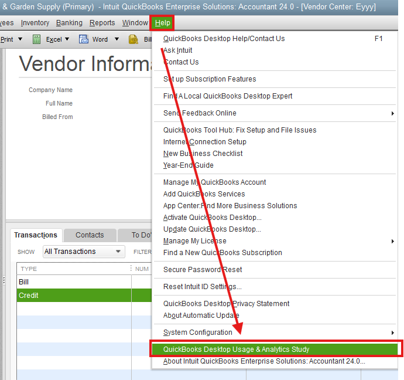The image size is (404, 380).
Task: Select the Bill transaction row
Action: 84,282
